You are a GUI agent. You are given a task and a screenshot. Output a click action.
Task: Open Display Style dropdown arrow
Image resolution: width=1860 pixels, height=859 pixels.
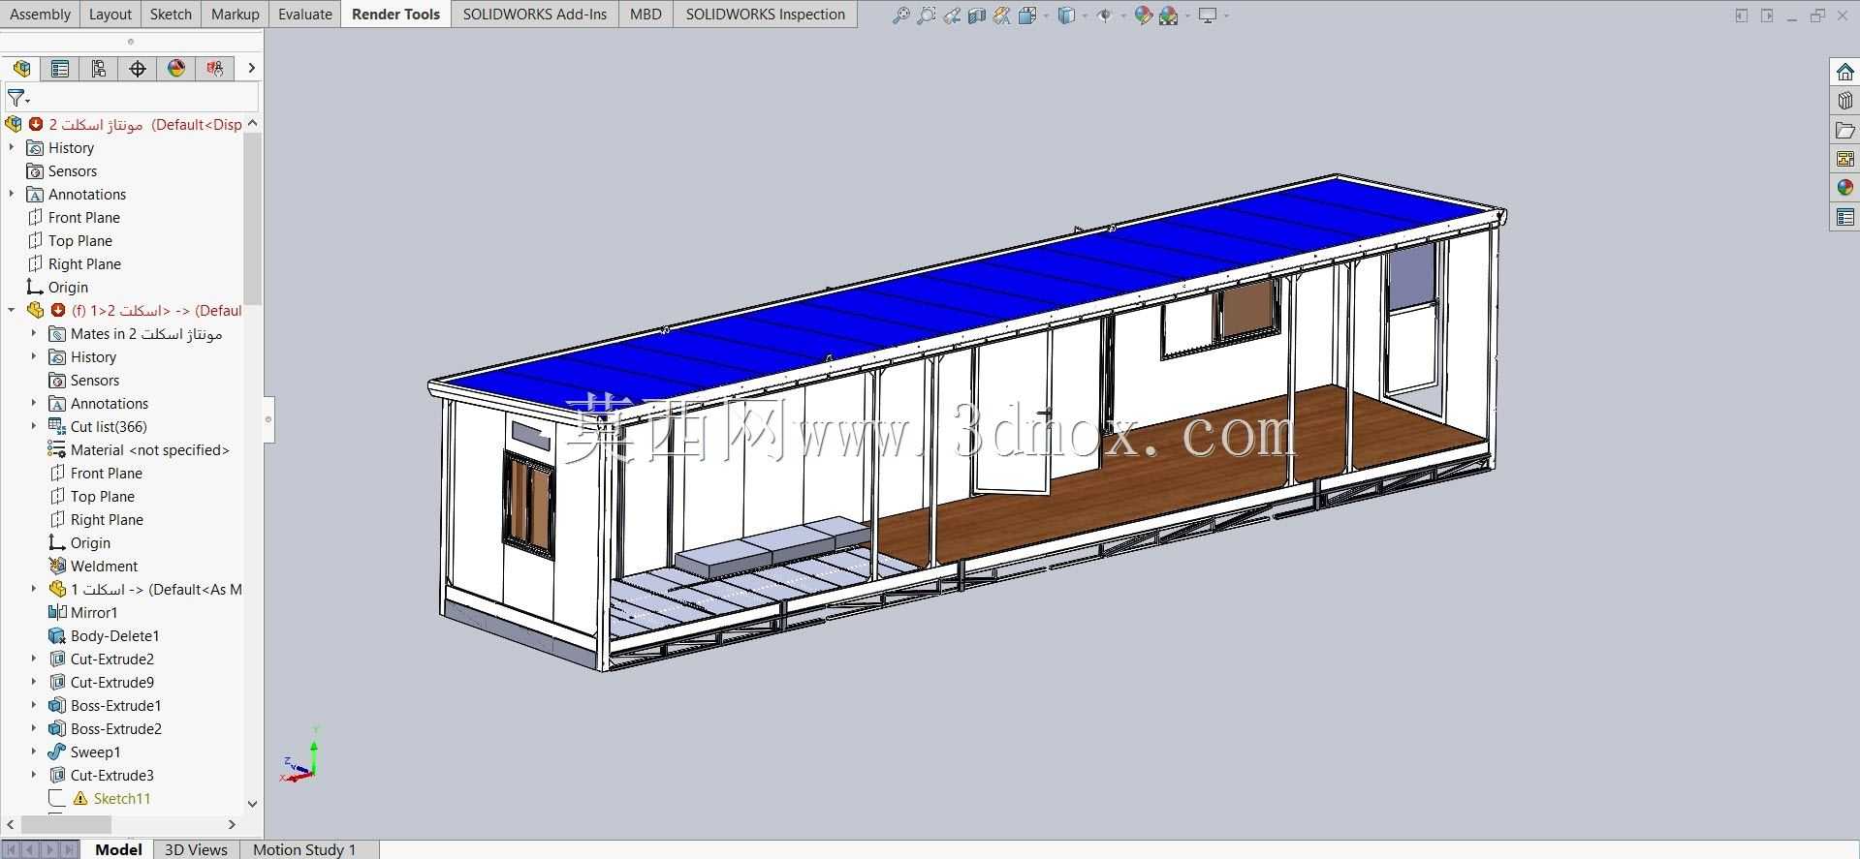pyautogui.click(x=1085, y=15)
